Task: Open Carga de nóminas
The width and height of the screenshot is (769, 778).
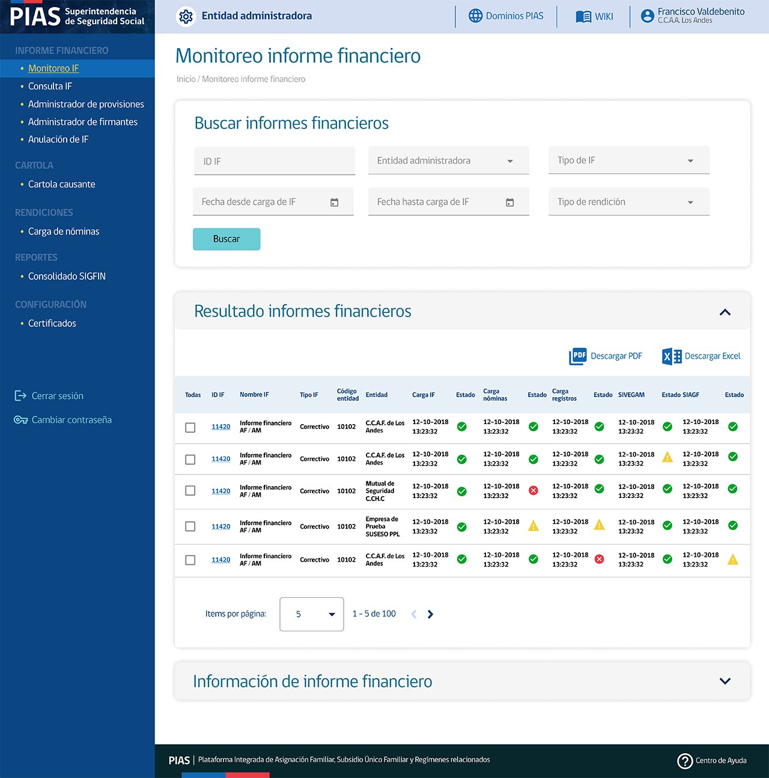Action: [64, 231]
